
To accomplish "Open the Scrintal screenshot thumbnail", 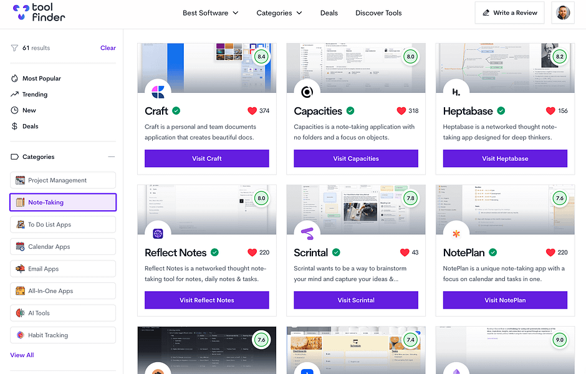I will pyautogui.click(x=356, y=209).
